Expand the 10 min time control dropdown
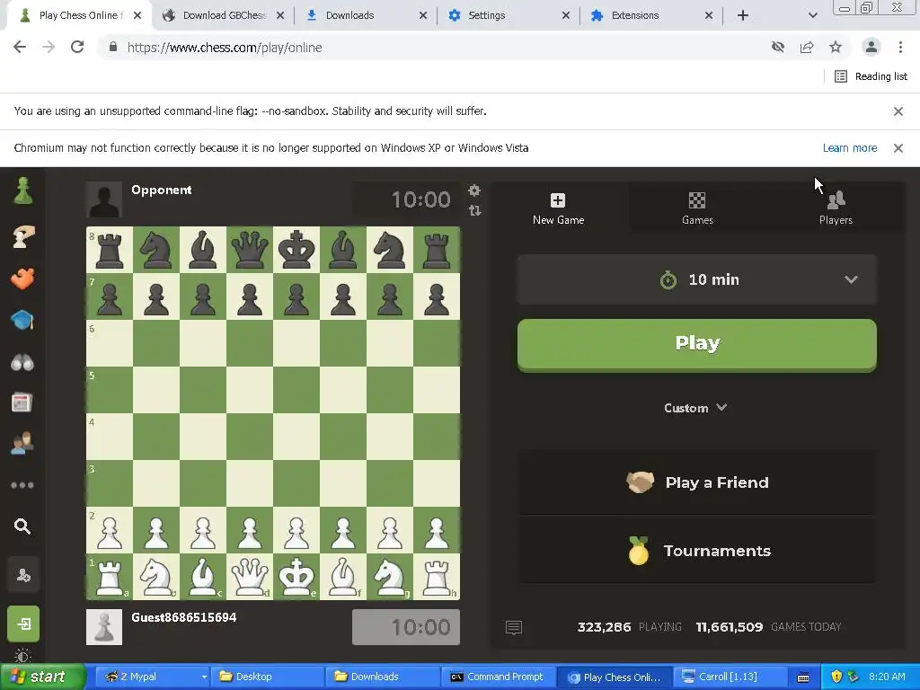The width and height of the screenshot is (920, 690). click(697, 280)
